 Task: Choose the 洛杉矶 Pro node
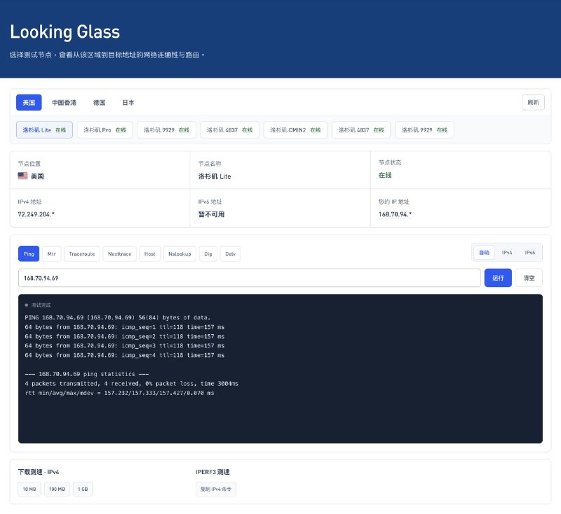click(x=104, y=130)
